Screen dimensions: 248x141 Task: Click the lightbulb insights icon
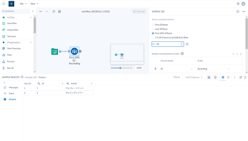(215, 77)
